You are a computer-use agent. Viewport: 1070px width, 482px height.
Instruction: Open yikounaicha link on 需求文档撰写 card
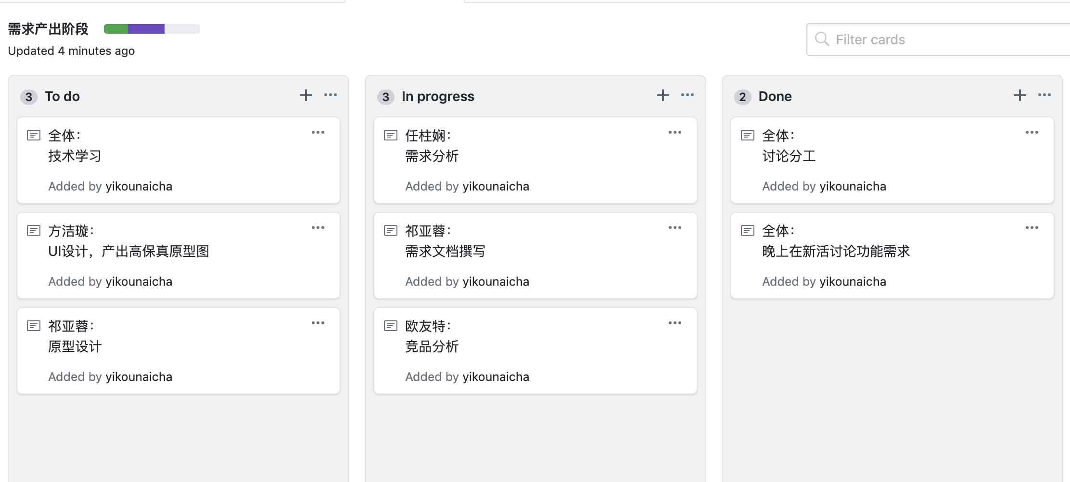click(496, 281)
